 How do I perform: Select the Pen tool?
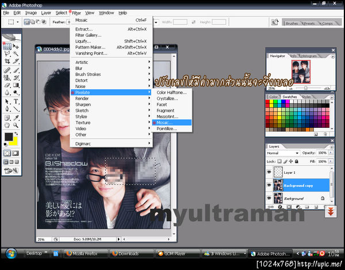click(x=7, y=109)
